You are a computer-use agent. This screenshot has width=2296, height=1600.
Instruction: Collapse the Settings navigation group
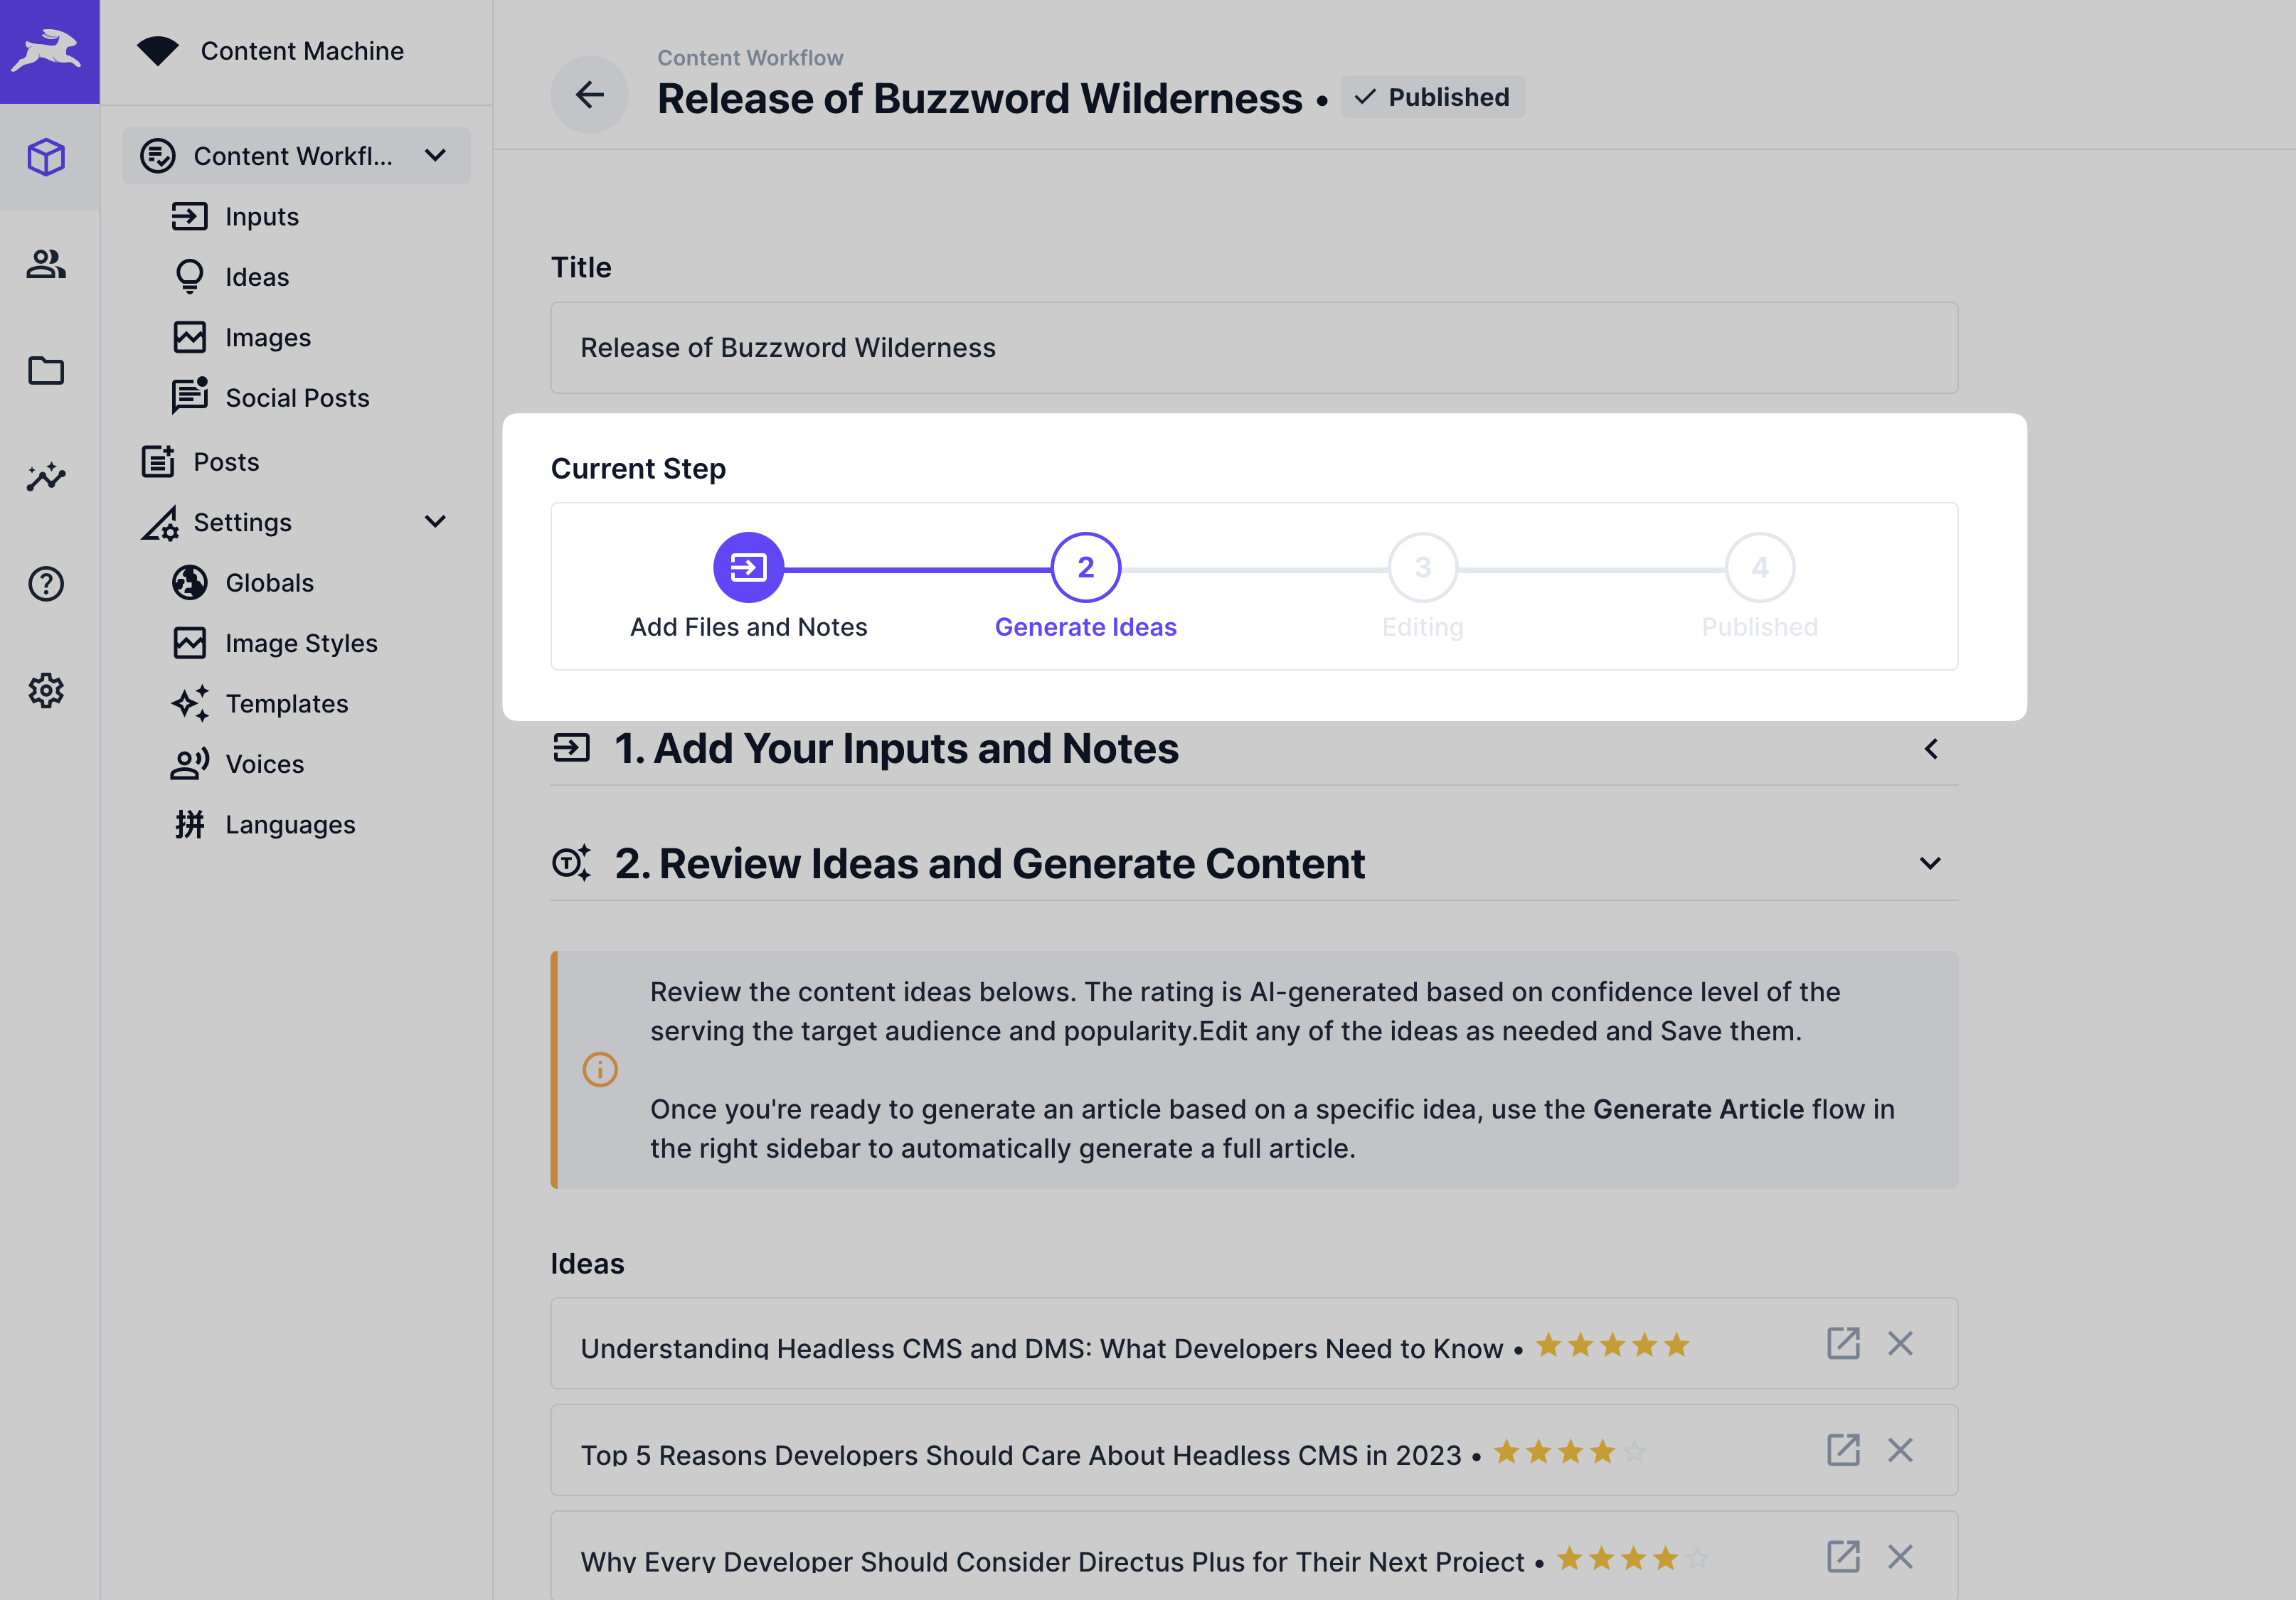pyautogui.click(x=435, y=522)
